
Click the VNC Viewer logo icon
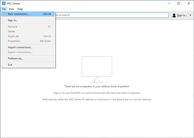4,3
